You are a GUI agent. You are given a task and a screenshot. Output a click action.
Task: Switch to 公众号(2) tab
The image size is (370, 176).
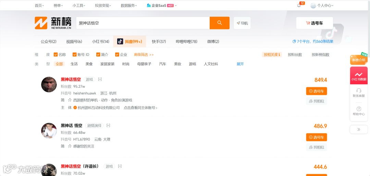pos(49,41)
